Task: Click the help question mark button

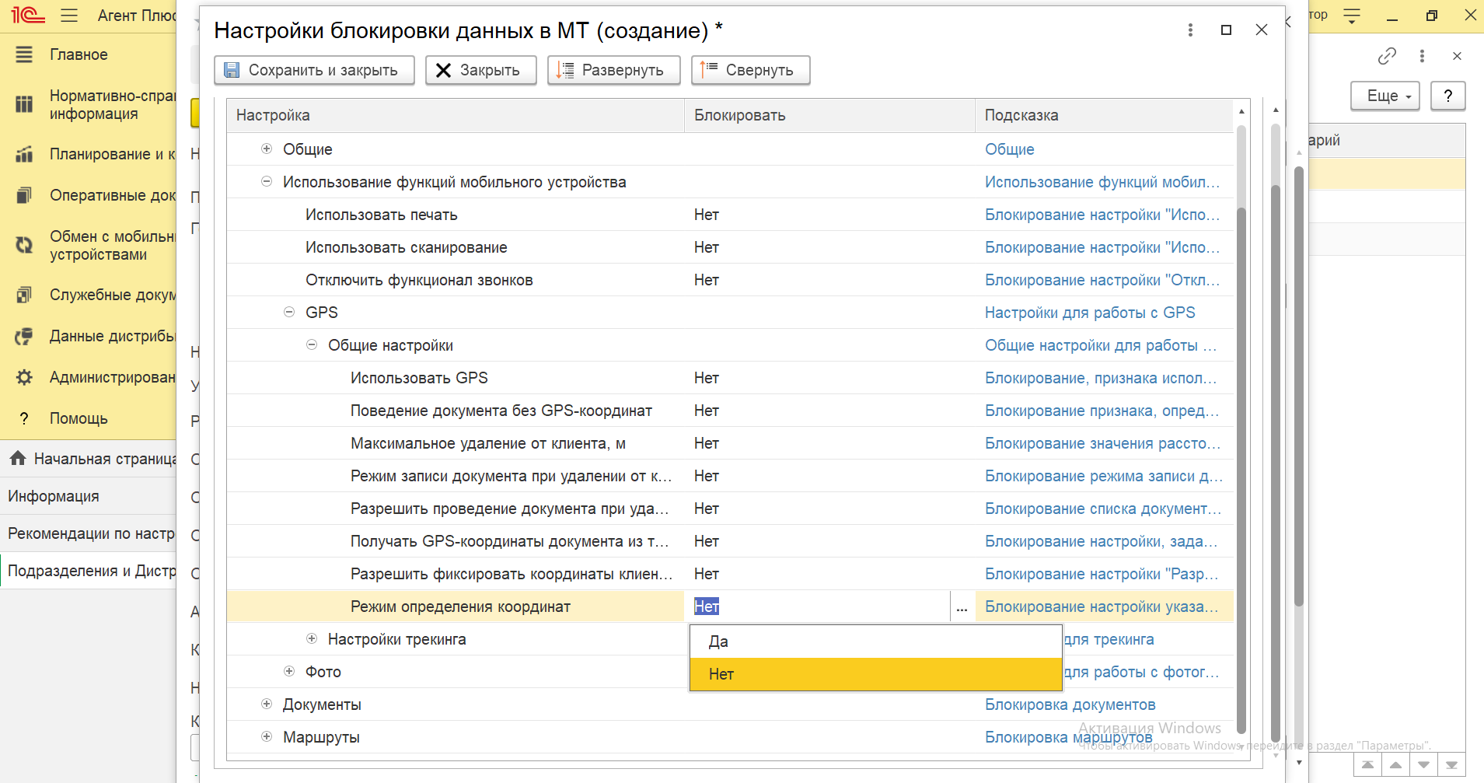Action: [1447, 96]
